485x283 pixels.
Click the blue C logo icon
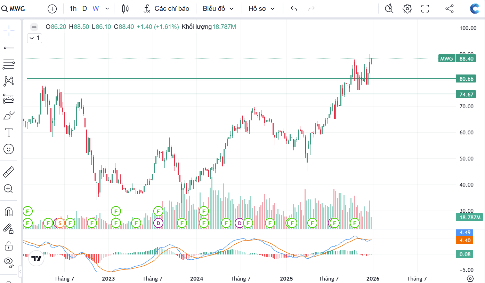click(x=475, y=9)
